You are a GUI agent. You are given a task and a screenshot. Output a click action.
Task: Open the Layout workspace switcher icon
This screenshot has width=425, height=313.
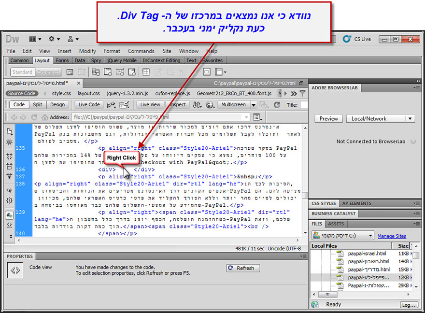[35, 39]
